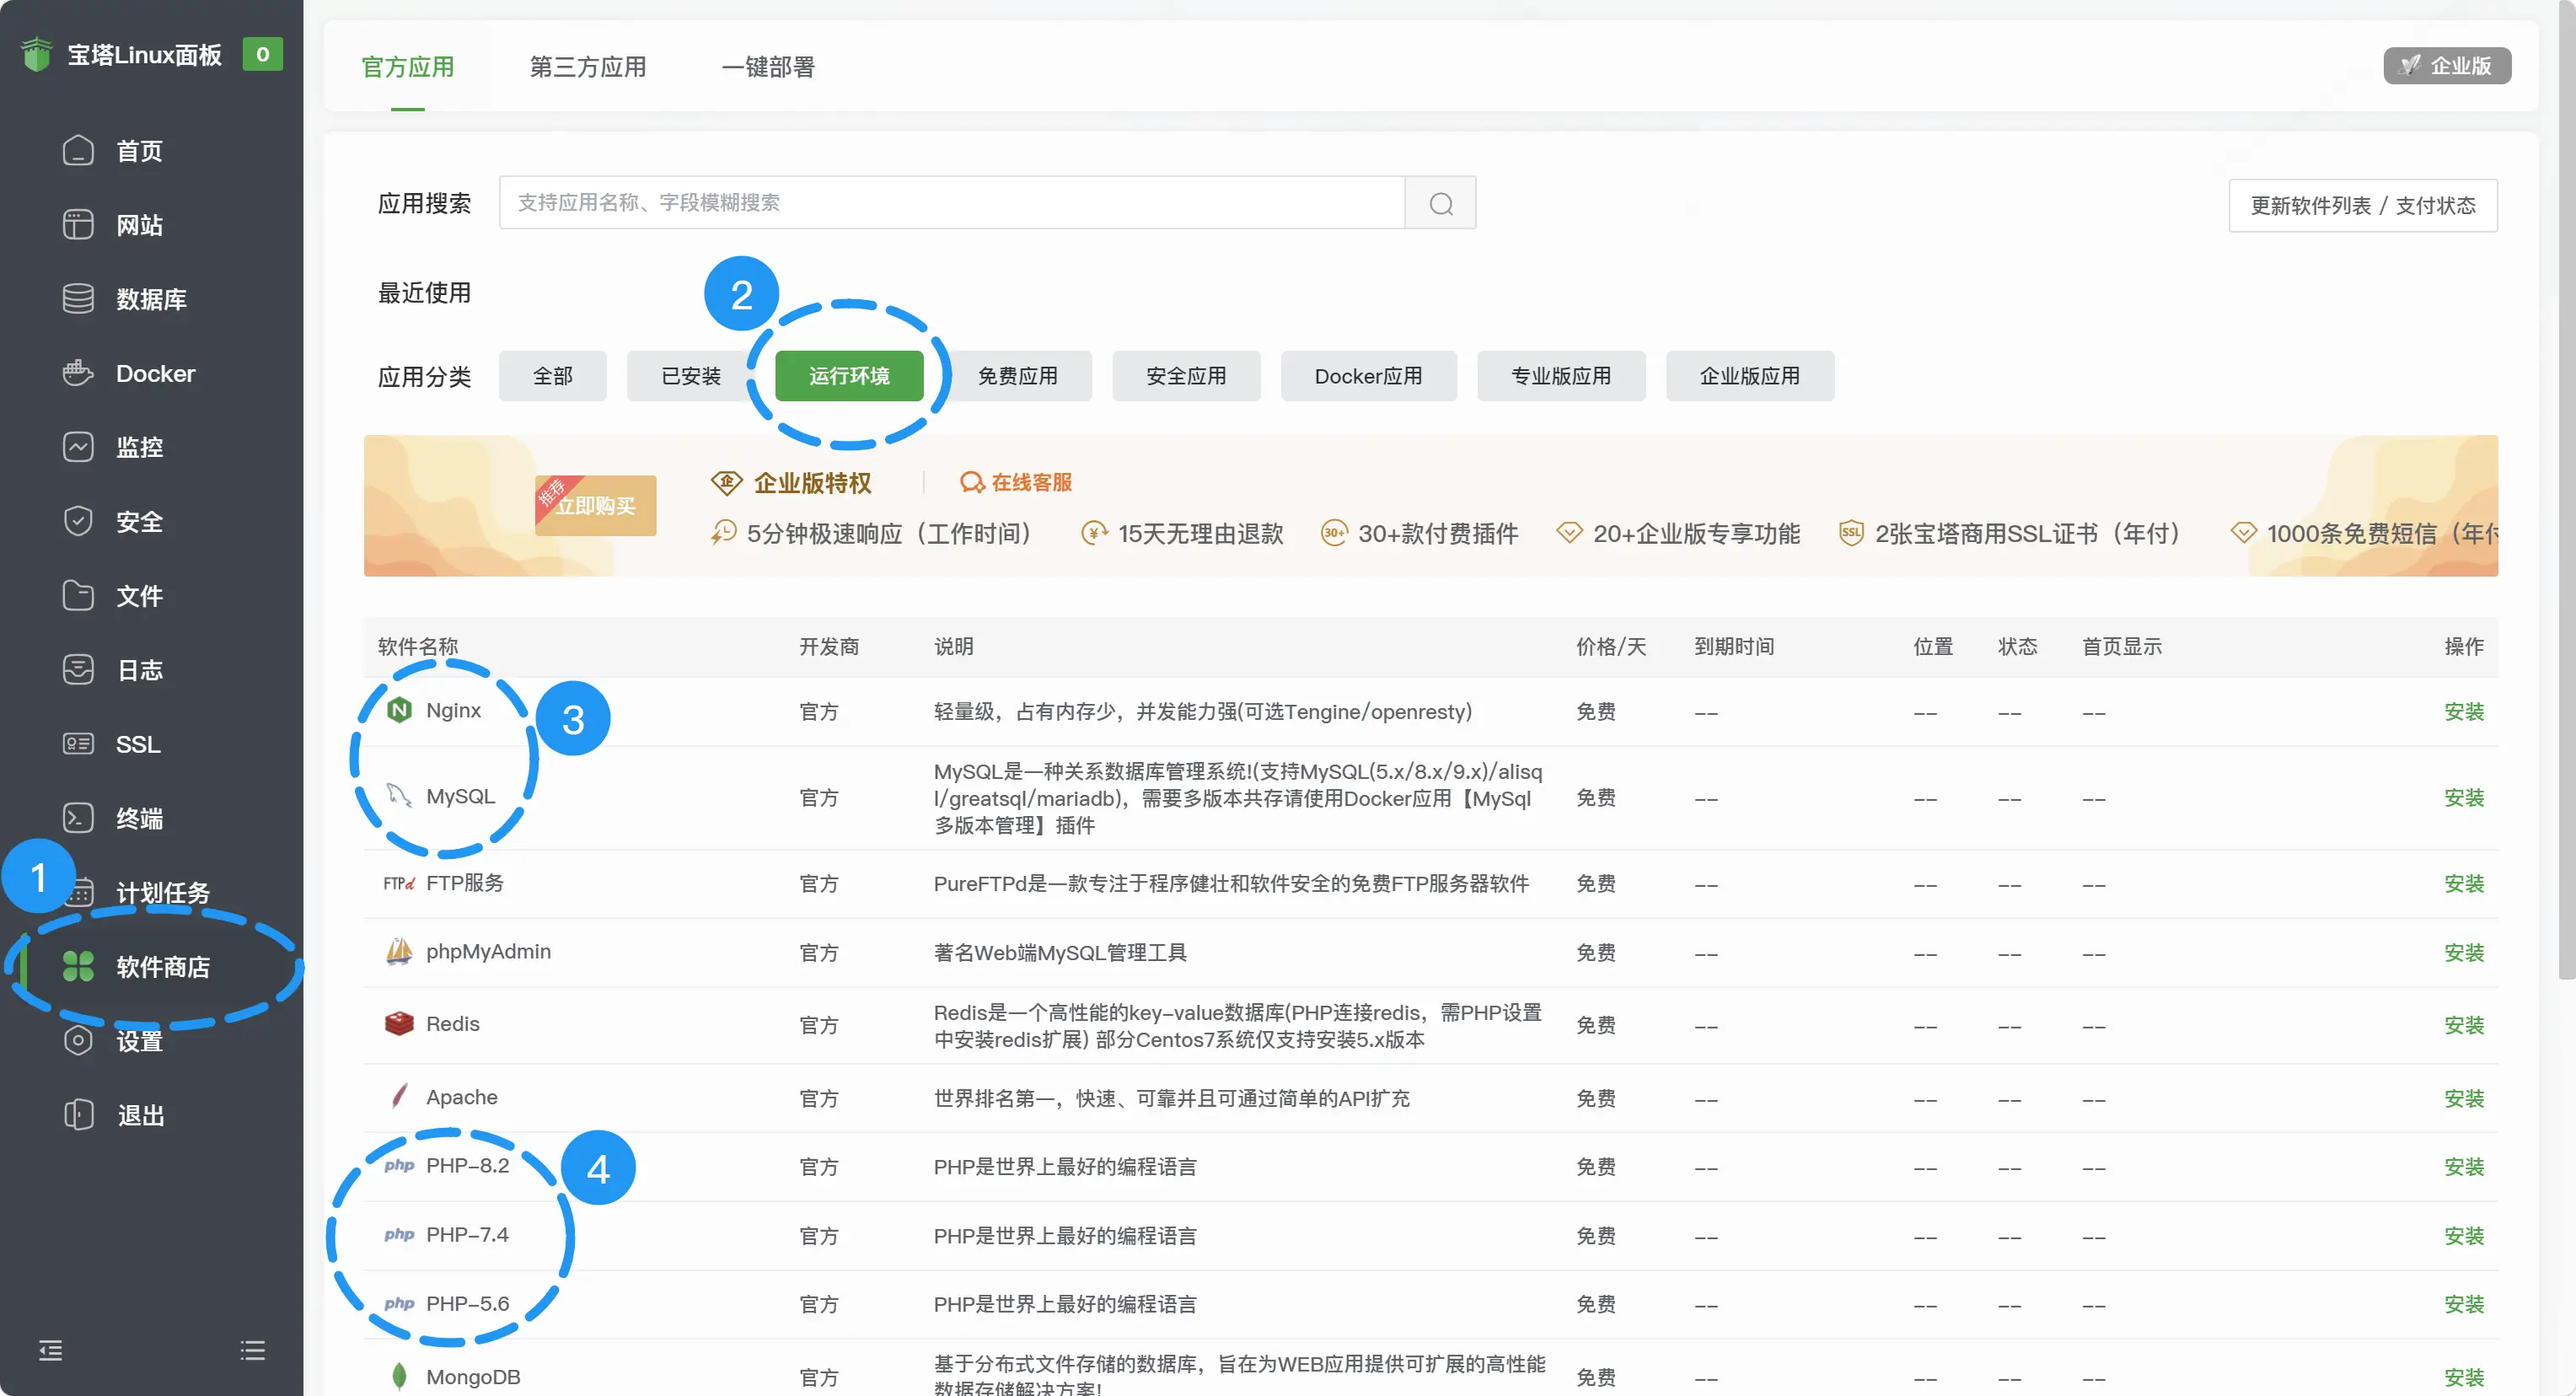This screenshot has height=1396, width=2576.
Task: Click the PHP-5.6 software name
Action: pos(467,1304)
